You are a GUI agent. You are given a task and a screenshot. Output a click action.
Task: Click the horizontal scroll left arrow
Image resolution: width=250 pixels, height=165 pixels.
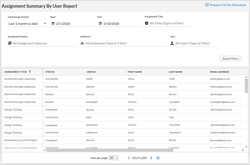pos(45,150)
